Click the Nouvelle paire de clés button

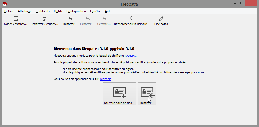click(x=119, y=94)
